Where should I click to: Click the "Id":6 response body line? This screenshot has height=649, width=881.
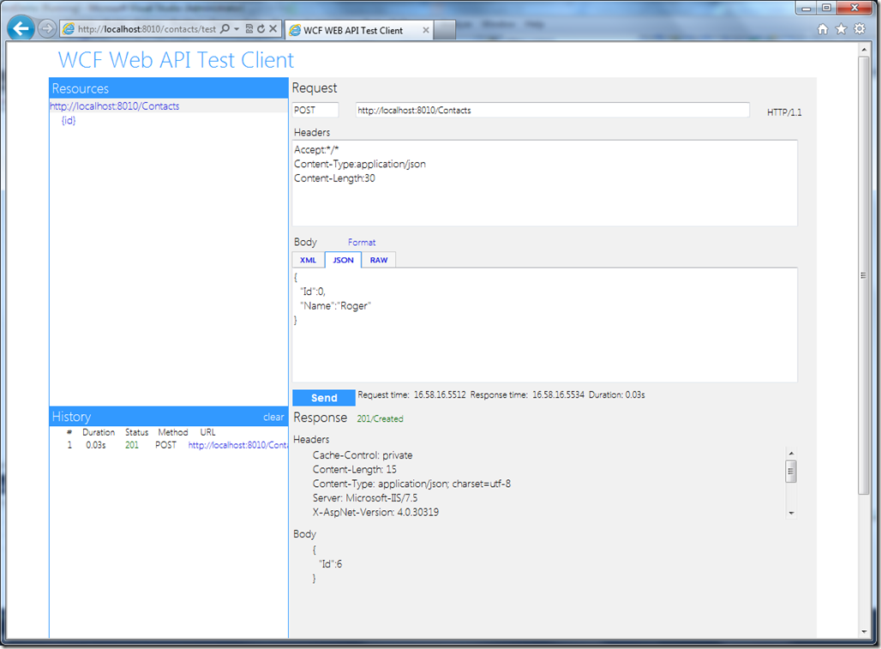(331, 564)
